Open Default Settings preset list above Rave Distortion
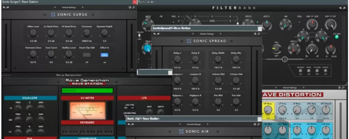Screen dimensions: 349x139 coord(290,88)
